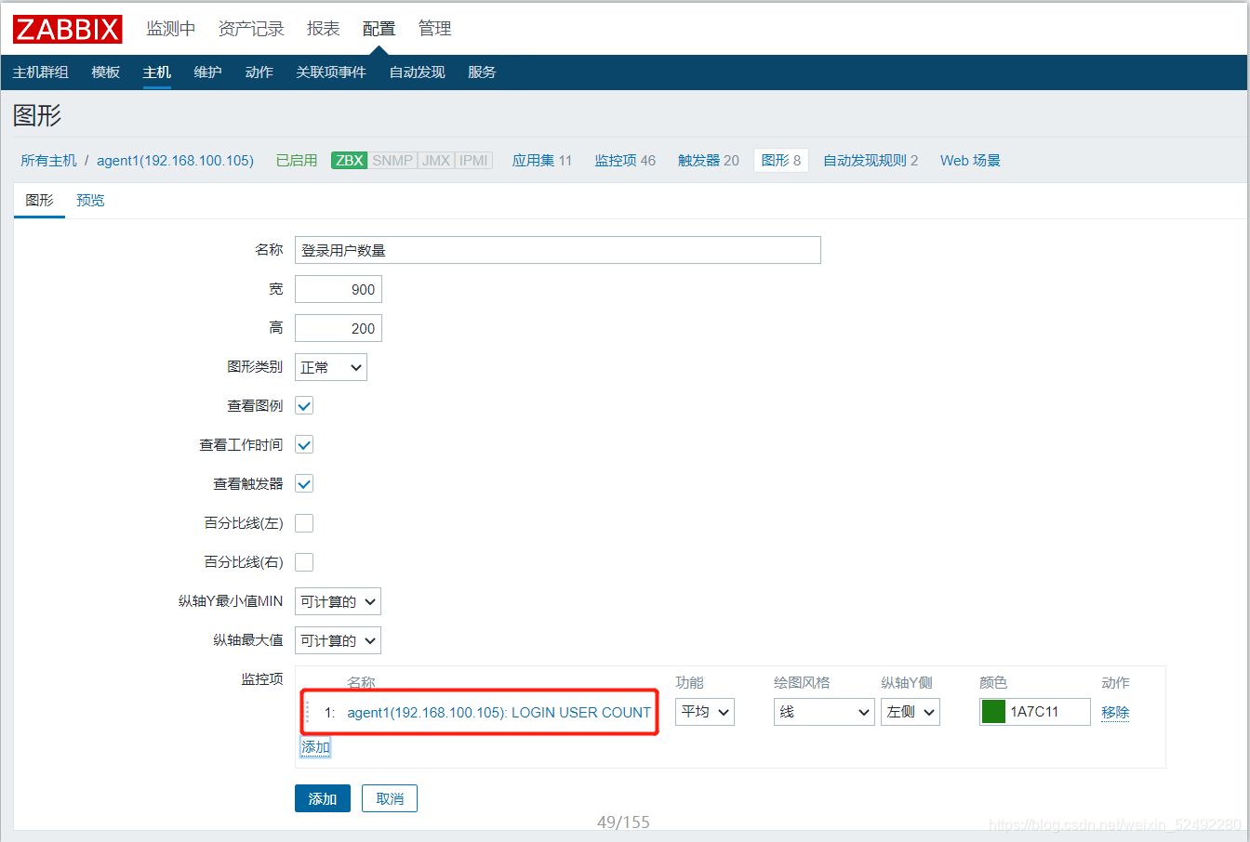Open the 纵轴Y最小值MIN dropdown

pos(338,601)
